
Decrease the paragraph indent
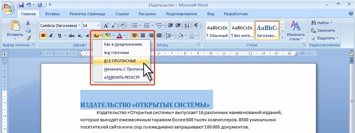point(171,25)
